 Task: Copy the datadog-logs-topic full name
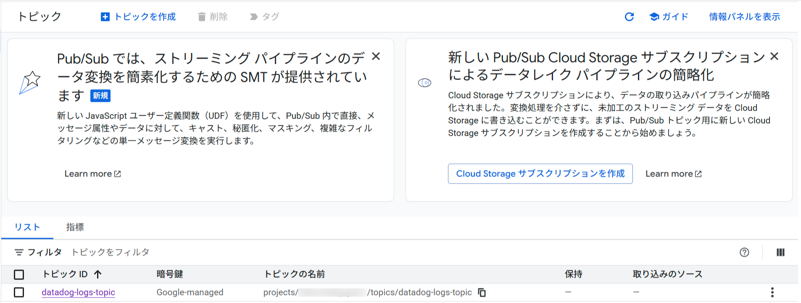[x=482, y=293]
